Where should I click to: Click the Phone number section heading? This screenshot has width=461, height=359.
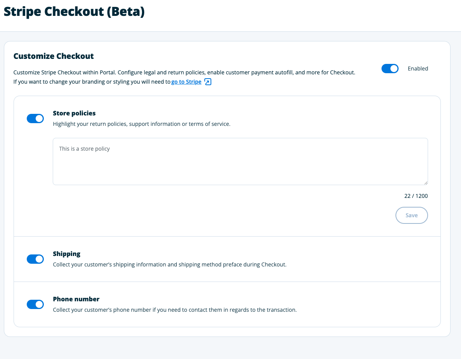click(76, 299)
